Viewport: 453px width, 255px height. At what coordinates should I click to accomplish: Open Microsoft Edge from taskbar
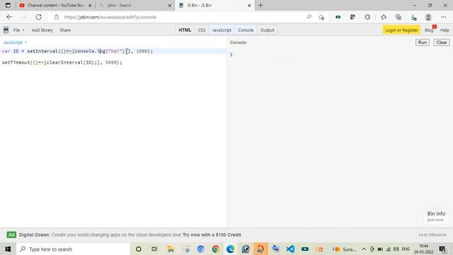pos(230,249)
